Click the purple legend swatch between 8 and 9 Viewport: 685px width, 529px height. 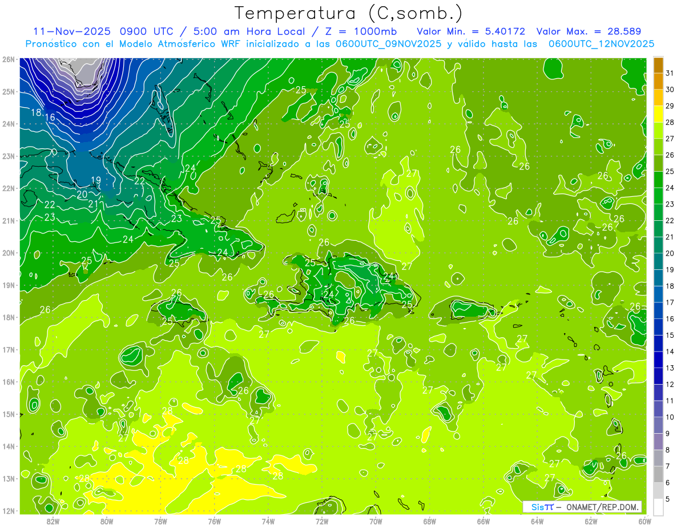pos(658,441)
